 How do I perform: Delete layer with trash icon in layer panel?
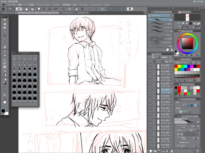coord(172,151)
